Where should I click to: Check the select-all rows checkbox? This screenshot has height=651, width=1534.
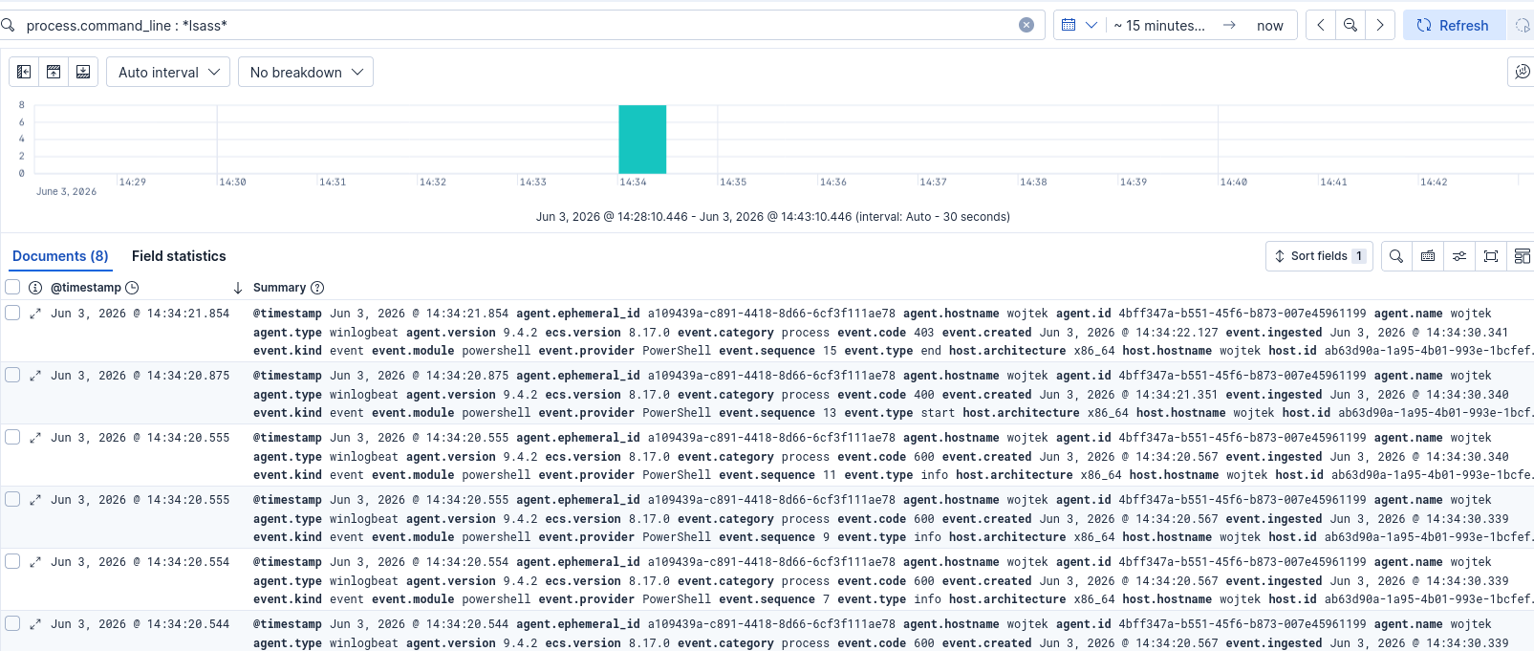click(12, 287)
